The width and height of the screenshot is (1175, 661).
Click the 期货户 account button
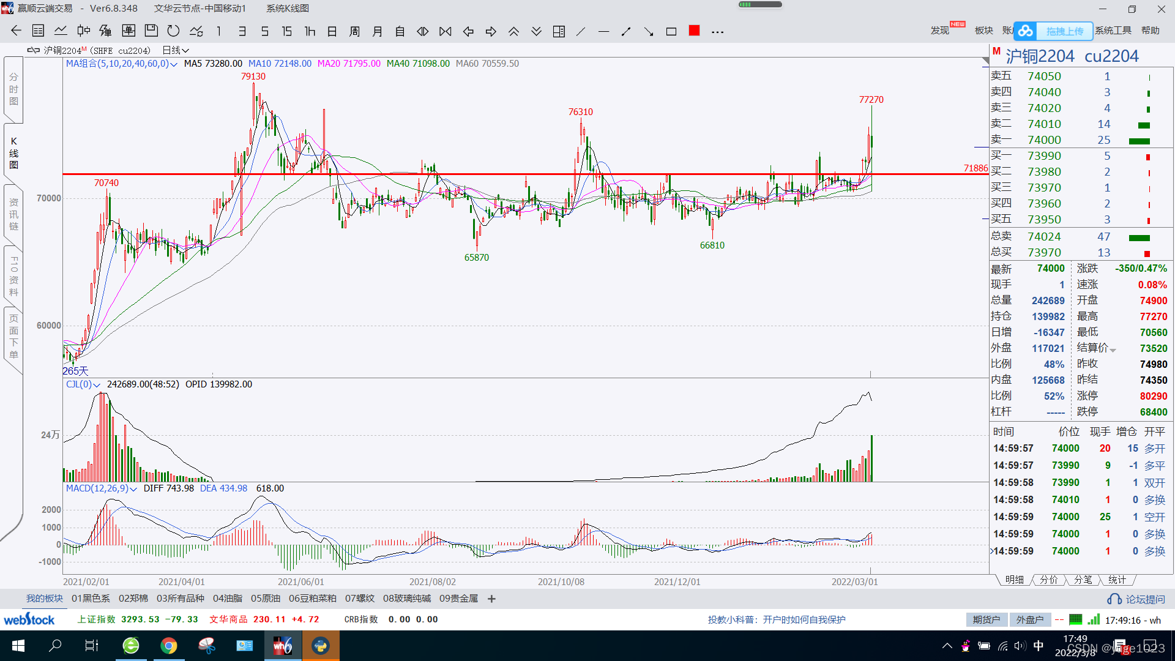[987, 620]
